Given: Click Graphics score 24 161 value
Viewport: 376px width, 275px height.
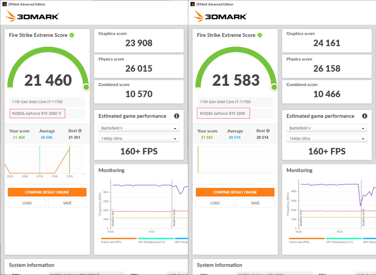Looking at the screenshot, I should [x=327, y=43].
